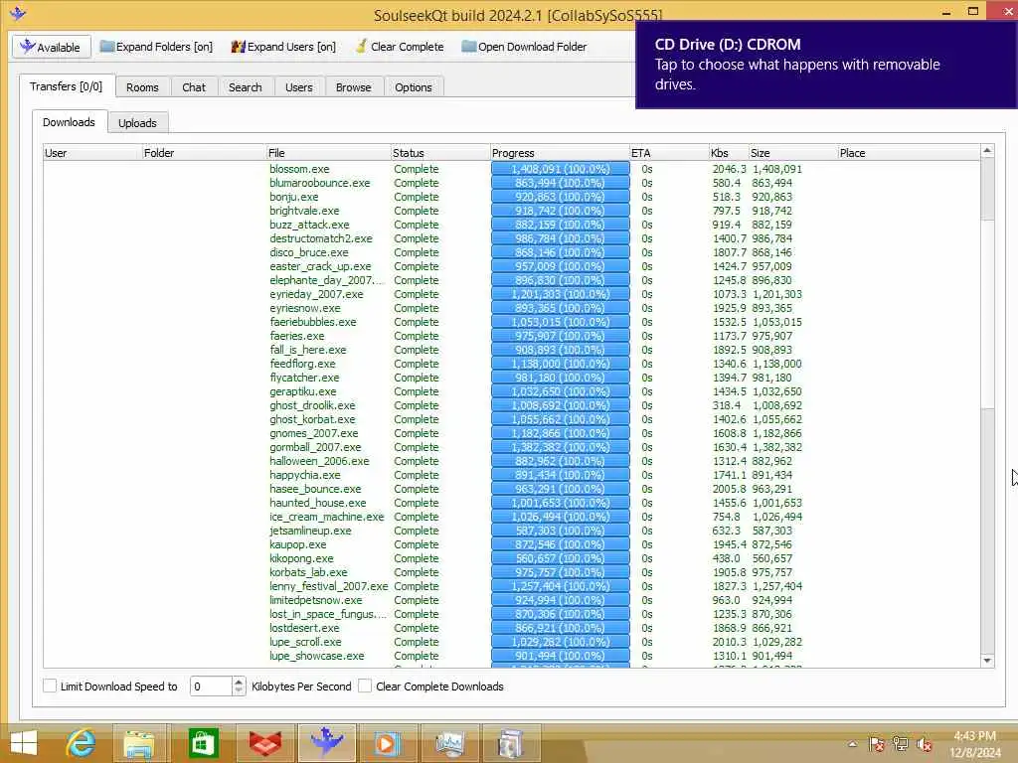Select the Downloads sub-tab
The image size is (1018, 763).
click(69, 122)
